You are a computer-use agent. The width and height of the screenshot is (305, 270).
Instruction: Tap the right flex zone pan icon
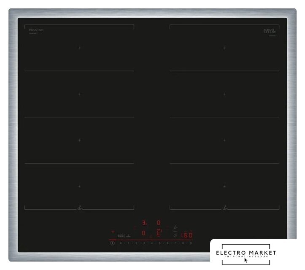[x=224, y=207]
